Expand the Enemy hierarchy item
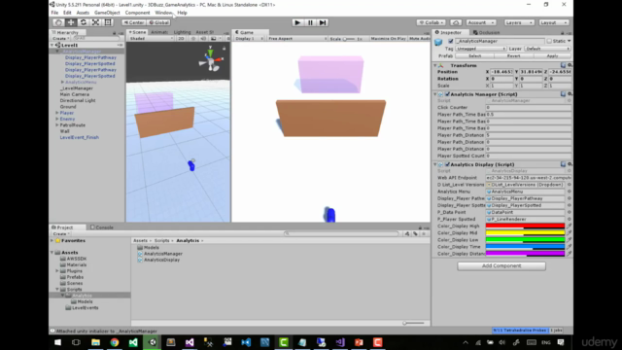Viewport: 622px width, 350px height. click(57, 119)
